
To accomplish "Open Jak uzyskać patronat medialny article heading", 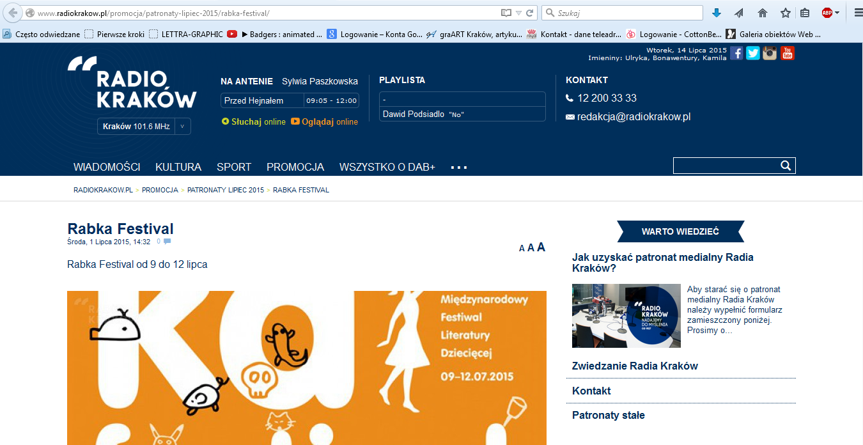I will pyautogui.click(x=663, y=263).
